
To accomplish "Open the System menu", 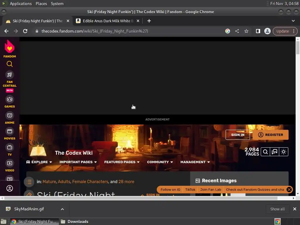I will tap(57, 4).
